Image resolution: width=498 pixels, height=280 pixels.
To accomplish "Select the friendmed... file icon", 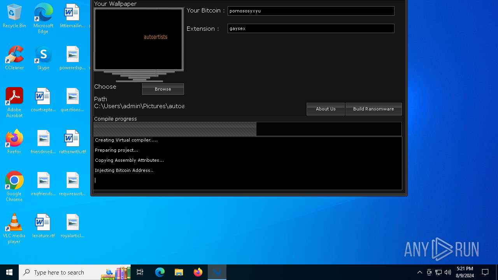I will [x=43, y=142].
